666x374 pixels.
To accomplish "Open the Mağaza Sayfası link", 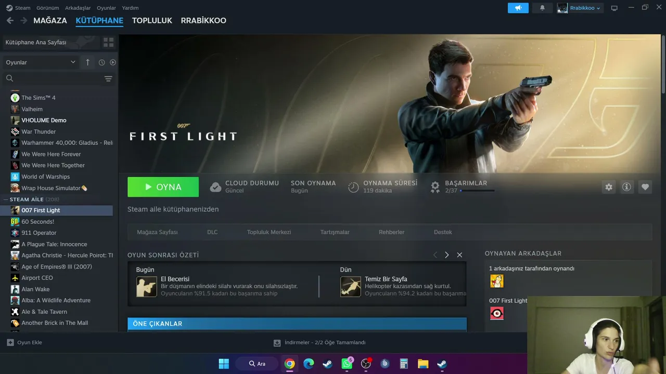I will [157, 232].
